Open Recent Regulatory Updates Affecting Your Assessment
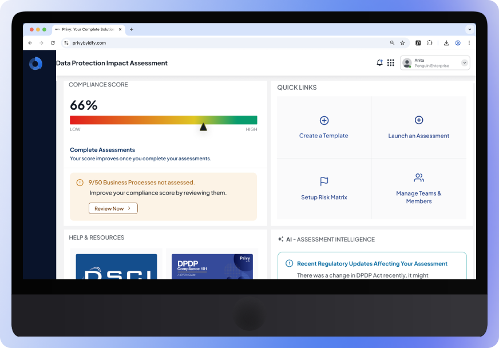This screenshot has height=348, width=499. (372, 264)
